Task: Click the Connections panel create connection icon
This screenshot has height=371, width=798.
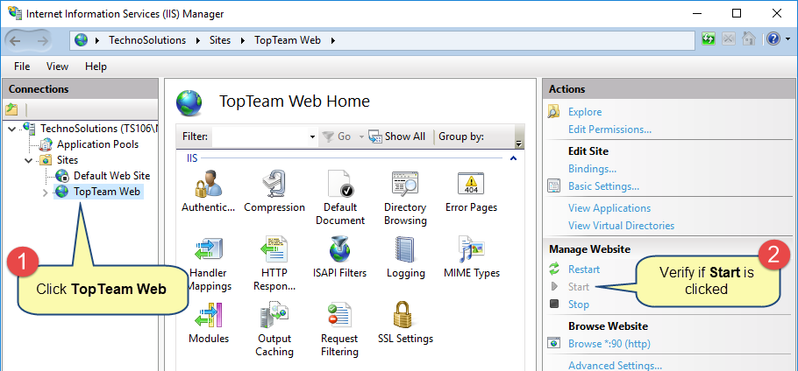Action: tap(11, 109)
